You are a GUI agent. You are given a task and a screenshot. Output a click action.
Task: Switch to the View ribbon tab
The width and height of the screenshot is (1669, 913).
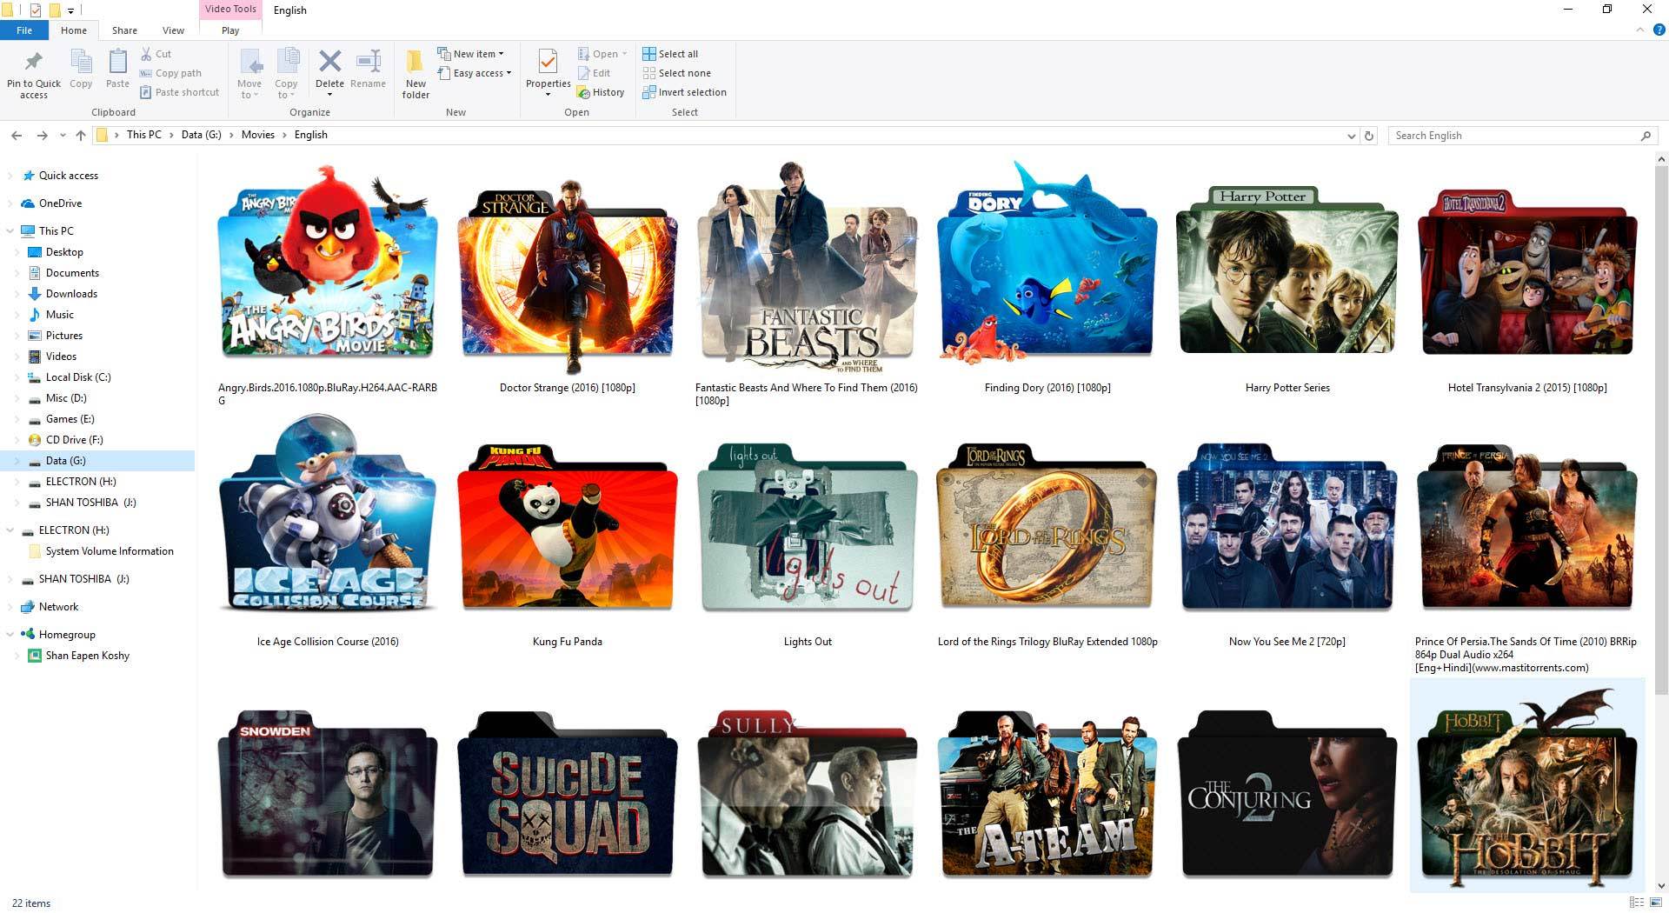click(x=173, y=30)
